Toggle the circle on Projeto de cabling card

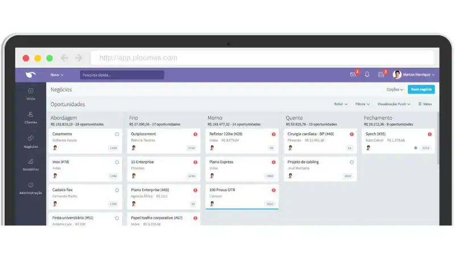coord(351,162)
